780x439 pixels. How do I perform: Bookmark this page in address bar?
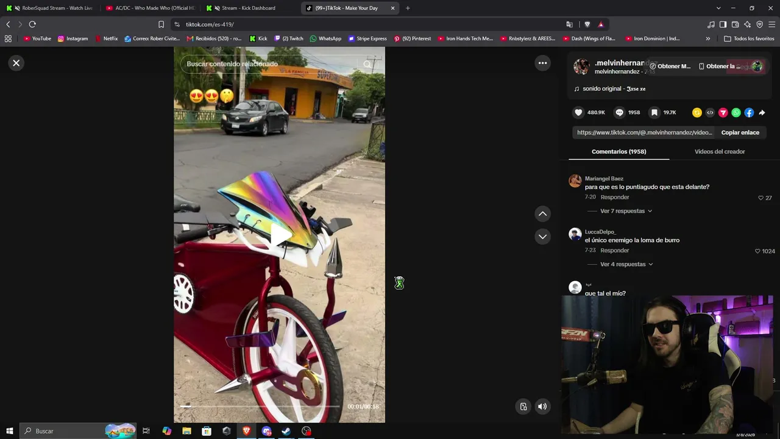[x=161, y=24]
